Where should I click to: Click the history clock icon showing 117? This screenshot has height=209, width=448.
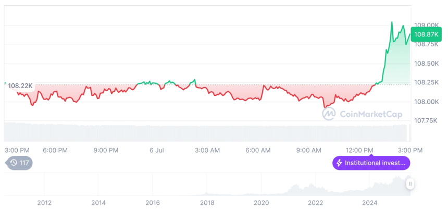[x=14, y=163]
